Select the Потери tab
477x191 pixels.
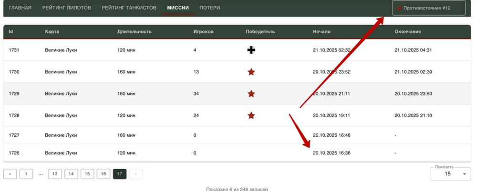[210, 8]
